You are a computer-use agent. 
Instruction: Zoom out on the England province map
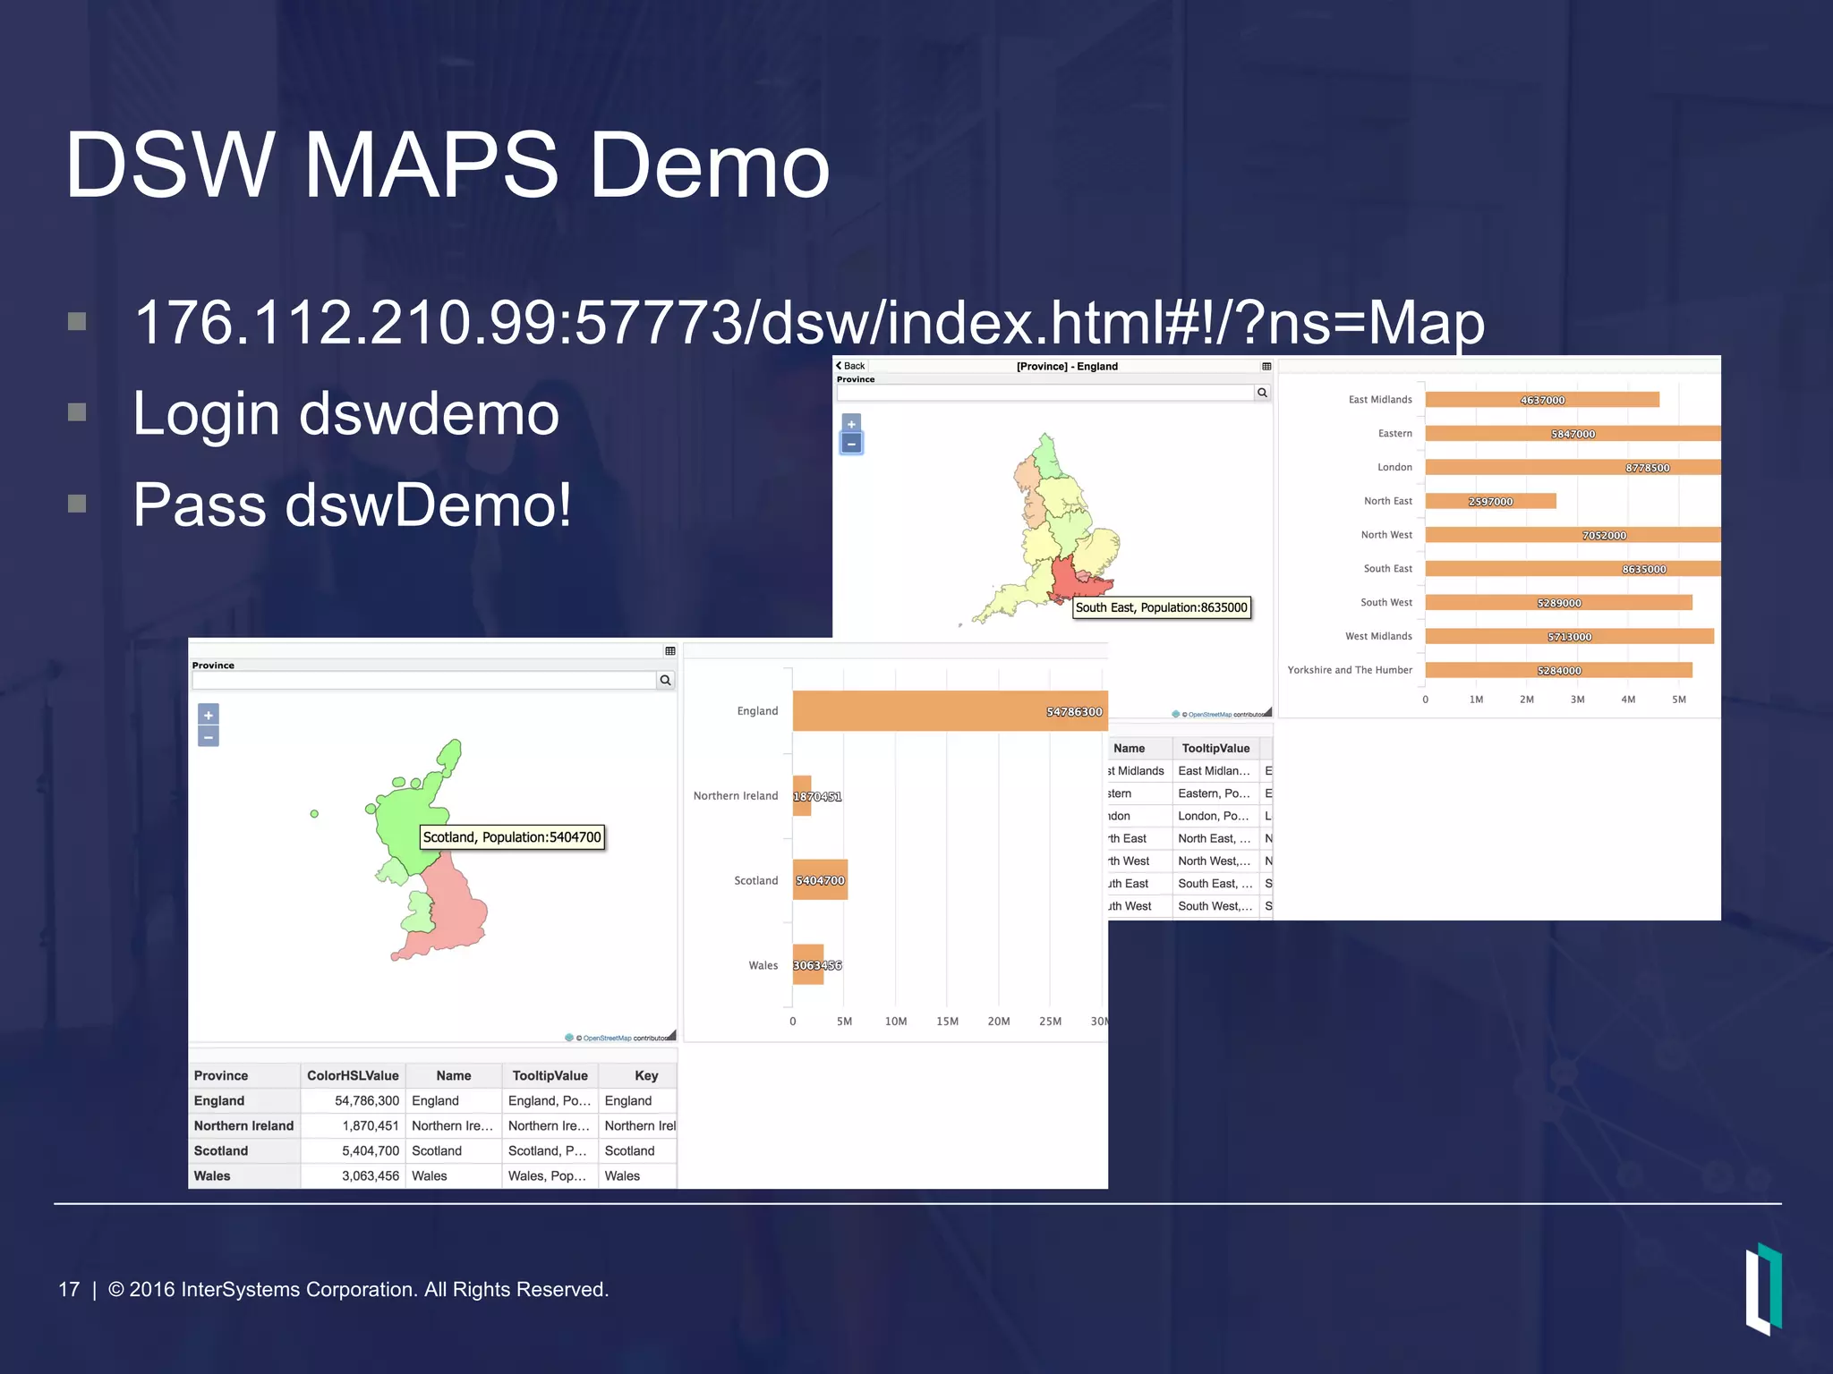tap(851, 444)
